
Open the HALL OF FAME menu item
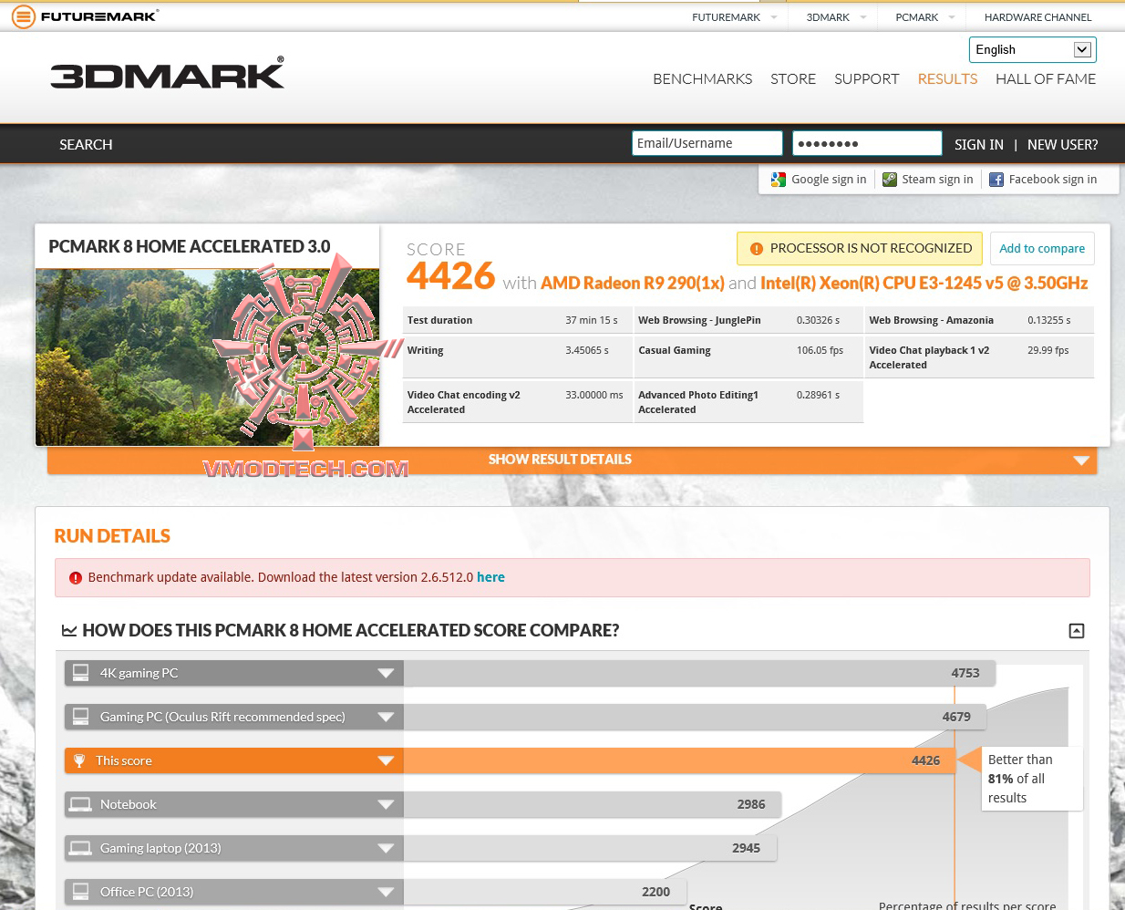point(1046,79)
